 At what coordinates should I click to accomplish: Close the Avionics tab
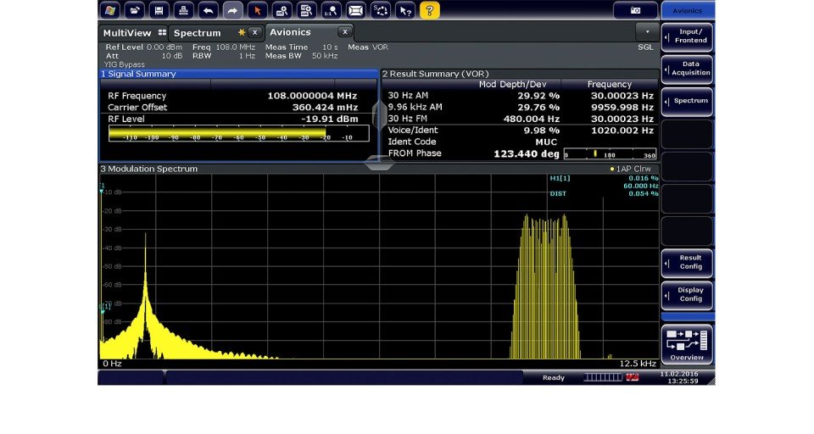pyautogui.click(x=345, y=32)
